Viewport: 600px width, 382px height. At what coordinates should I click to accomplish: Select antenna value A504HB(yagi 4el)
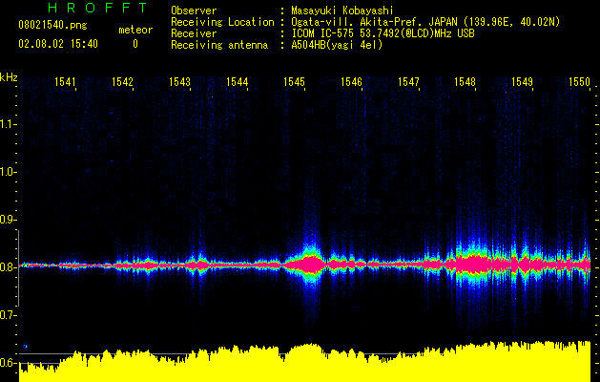pos(337,45)
